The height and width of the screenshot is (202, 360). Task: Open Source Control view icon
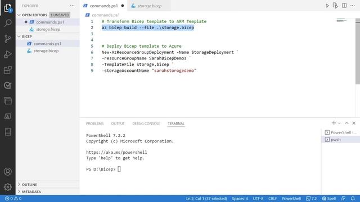point(8,39)
